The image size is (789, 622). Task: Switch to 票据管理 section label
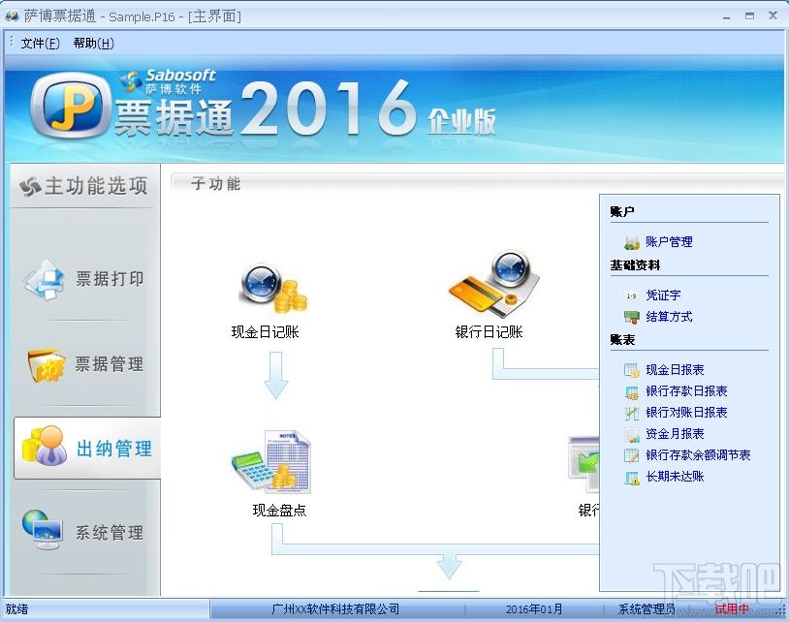click(x=110, y=364)
